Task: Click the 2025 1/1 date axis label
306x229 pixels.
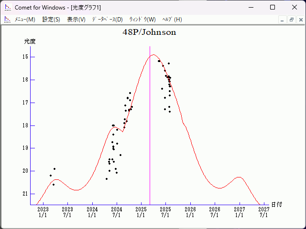Action: point(141,212)
